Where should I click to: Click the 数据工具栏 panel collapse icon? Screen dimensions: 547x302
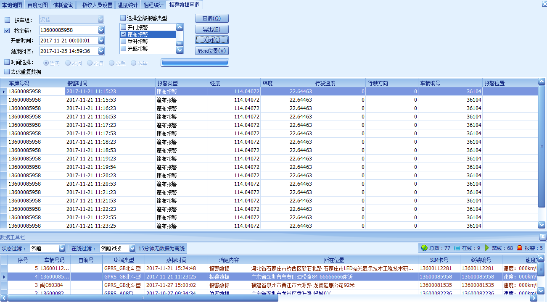click(x=542, y=237)
